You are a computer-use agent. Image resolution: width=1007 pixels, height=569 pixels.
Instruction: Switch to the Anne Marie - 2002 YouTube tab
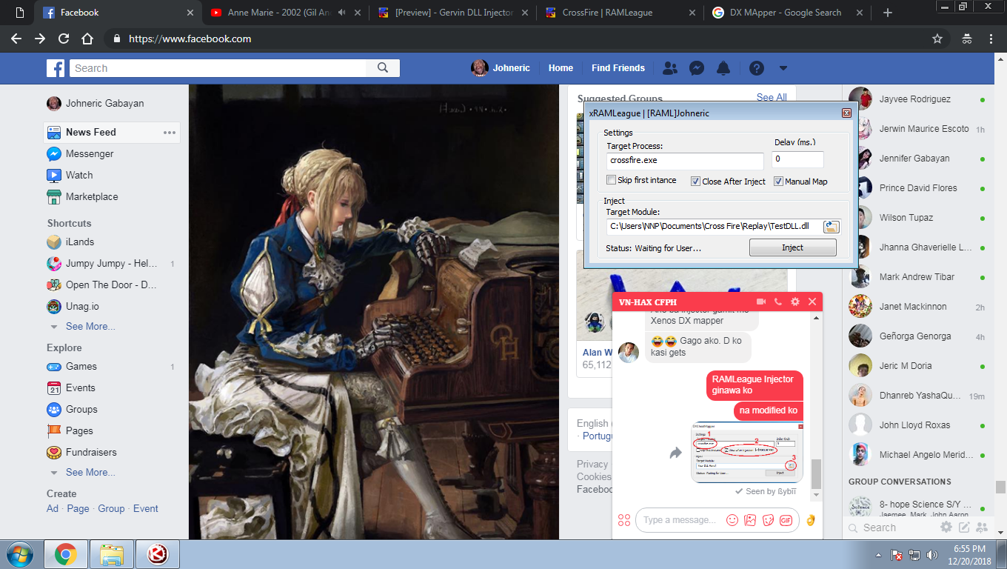[284, 13]
